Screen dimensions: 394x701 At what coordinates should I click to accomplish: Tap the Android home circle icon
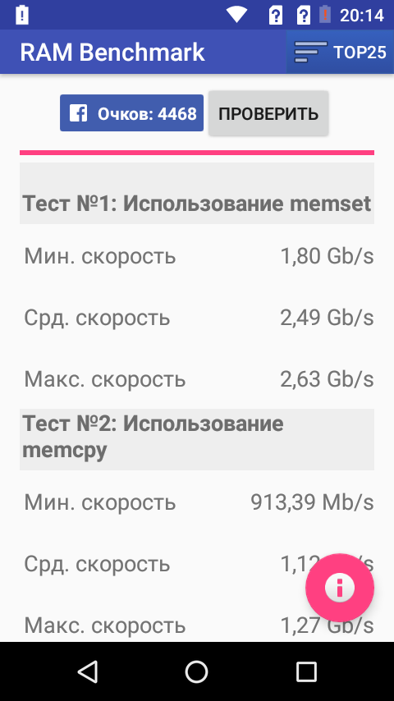click(197, 671)
